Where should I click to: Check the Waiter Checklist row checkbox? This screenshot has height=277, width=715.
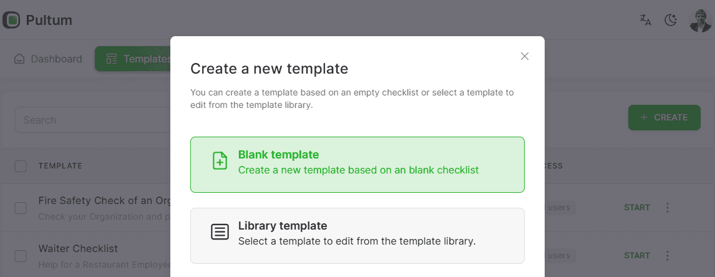coord(21,256)
